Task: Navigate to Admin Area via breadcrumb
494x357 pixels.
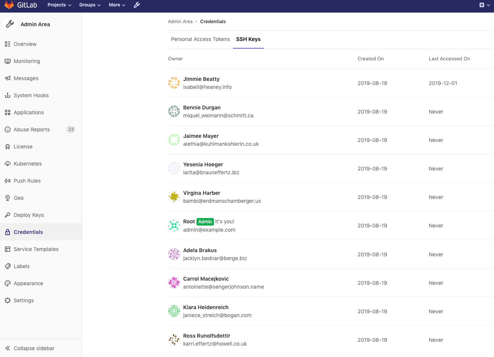Action: (x=180, y=21)
